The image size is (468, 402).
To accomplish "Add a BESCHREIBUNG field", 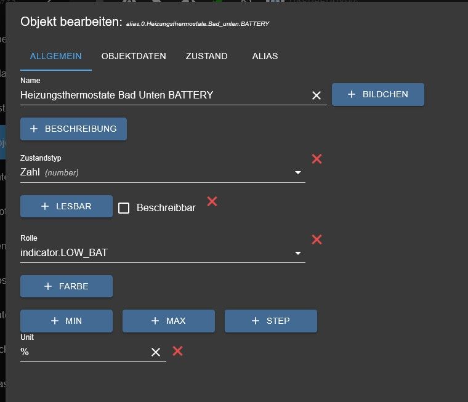I will (73, 129).
